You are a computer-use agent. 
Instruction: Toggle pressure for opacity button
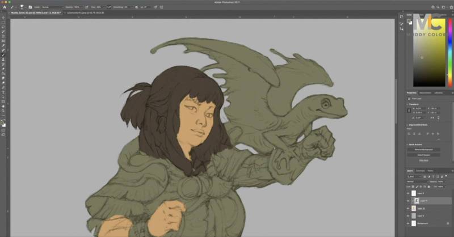click(x=86, y=7)
